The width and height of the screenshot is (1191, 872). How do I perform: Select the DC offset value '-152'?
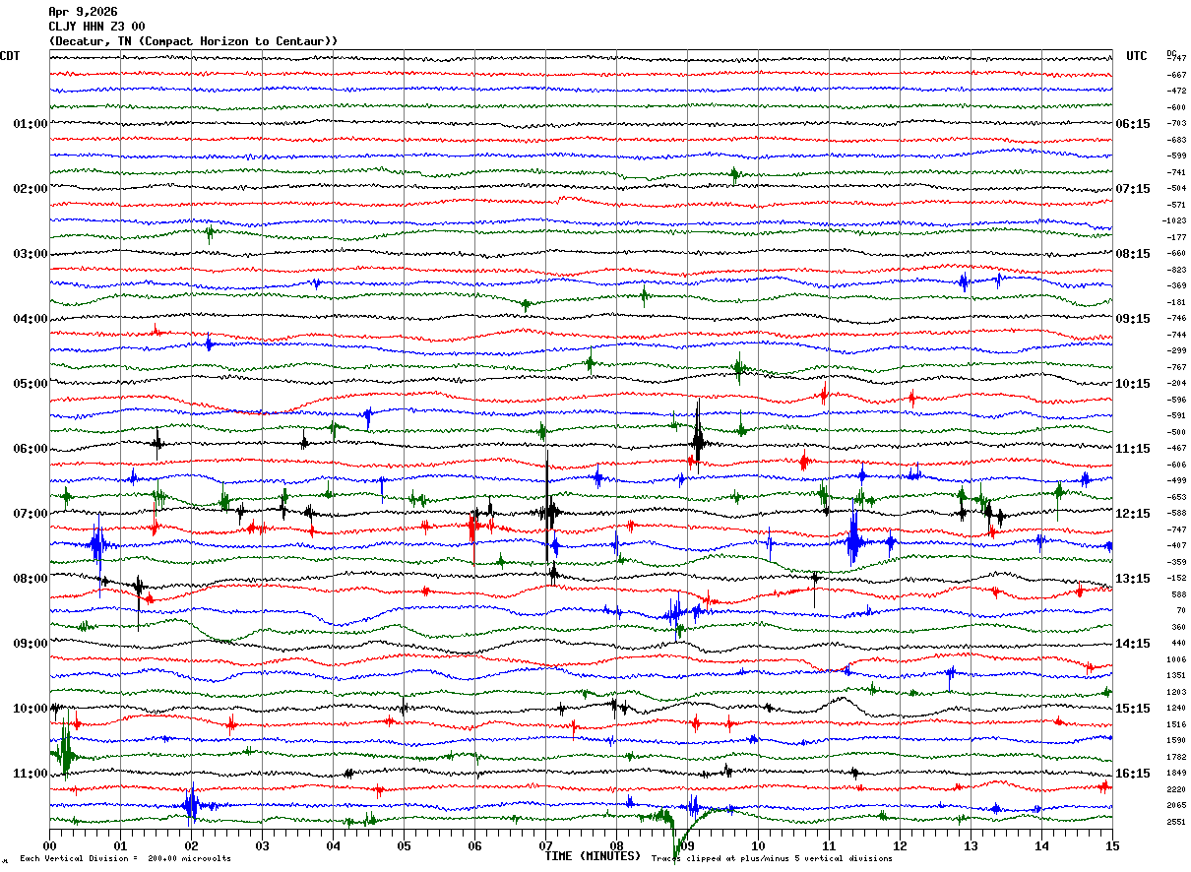click(1177, 579)
